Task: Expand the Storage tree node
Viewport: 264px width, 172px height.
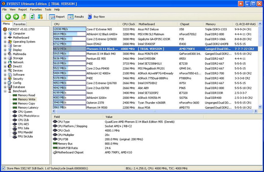Action: pyautogui.click(x=5, y=58)
